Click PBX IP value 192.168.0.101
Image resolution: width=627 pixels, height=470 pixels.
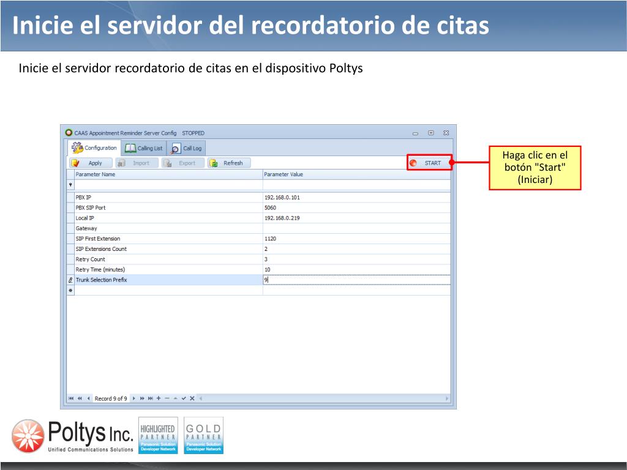pos(282,198)
